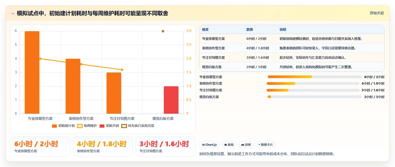This screenshot has width=395, height=167.
Task: Click the Chart.js chip
Action: (x=209, y=145)
